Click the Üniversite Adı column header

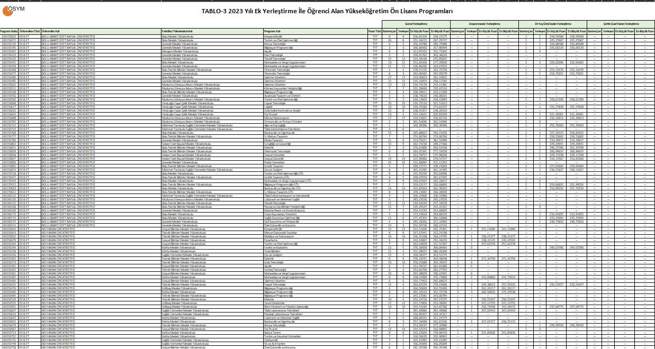tap(50, 32)
